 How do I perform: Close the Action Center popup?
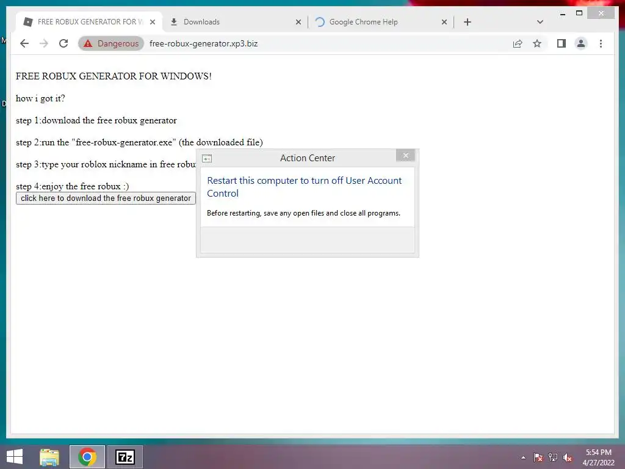click(405, 156)
